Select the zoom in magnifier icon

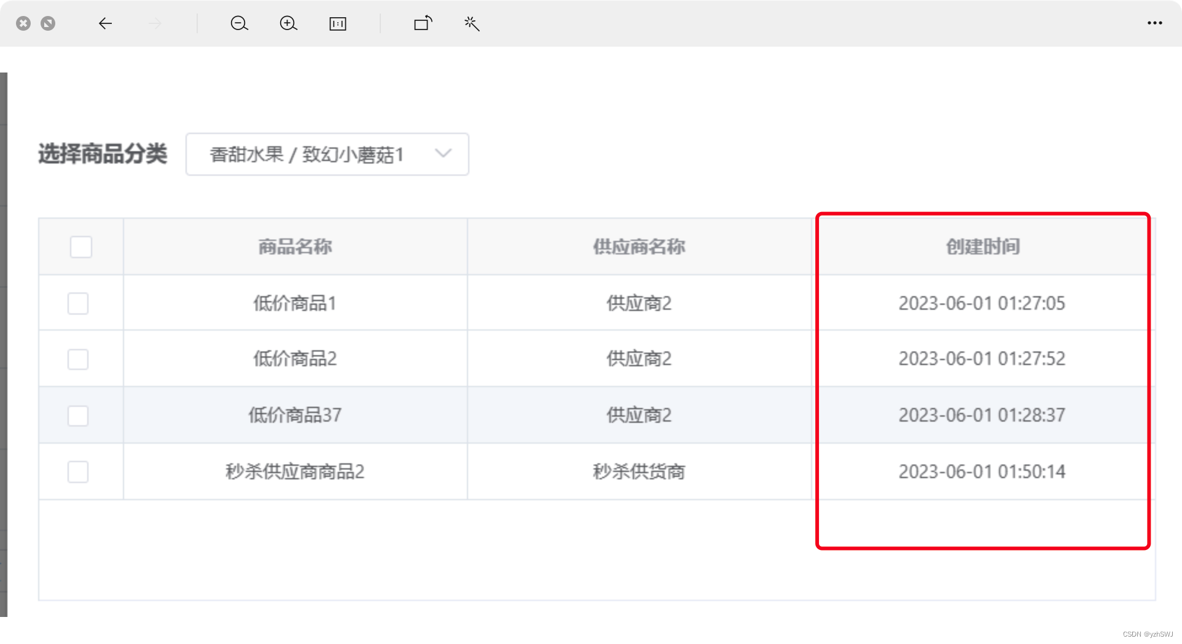[288, 23]
